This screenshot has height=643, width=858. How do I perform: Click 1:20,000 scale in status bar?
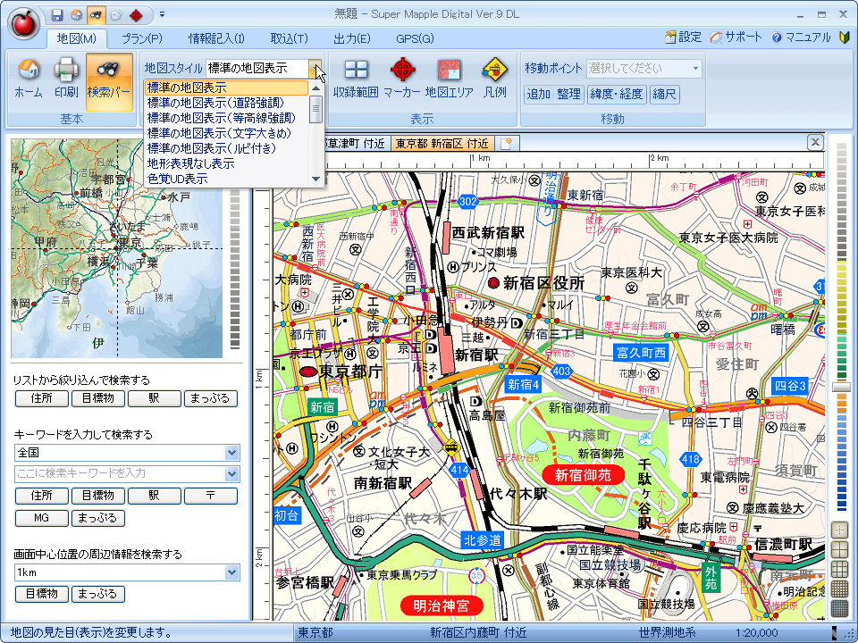(x=756, y=632)
